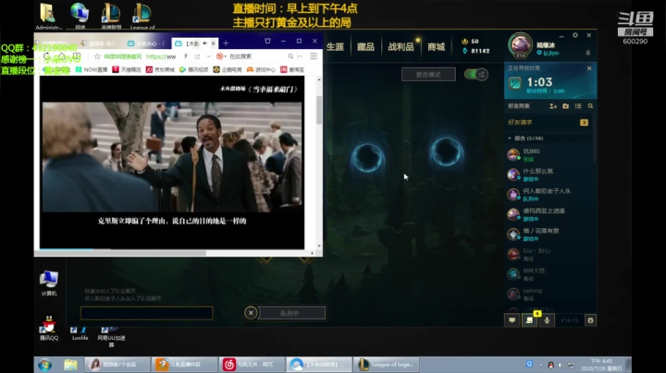Open the 天猫精选 bookmark
The width and height of the screenshot is (666, 373).
127,69
